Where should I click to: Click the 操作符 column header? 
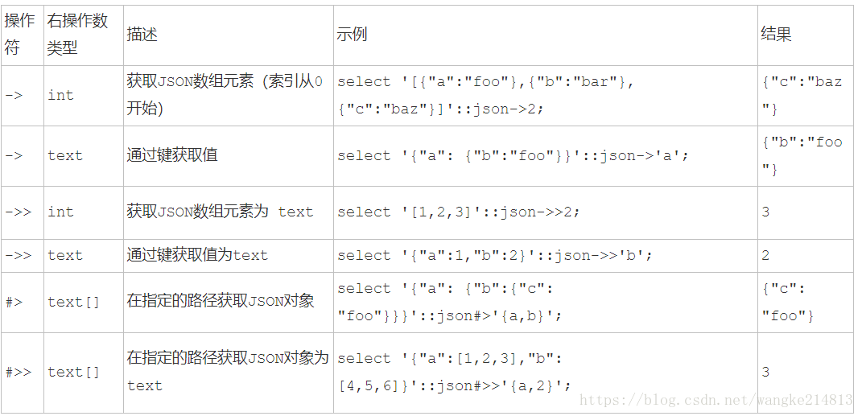(20, 35)
